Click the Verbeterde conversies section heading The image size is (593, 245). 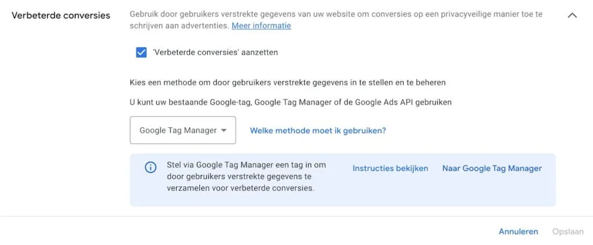[61, 16]
